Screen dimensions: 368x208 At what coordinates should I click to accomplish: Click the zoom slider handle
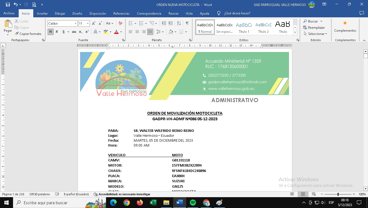coord(338,194)
